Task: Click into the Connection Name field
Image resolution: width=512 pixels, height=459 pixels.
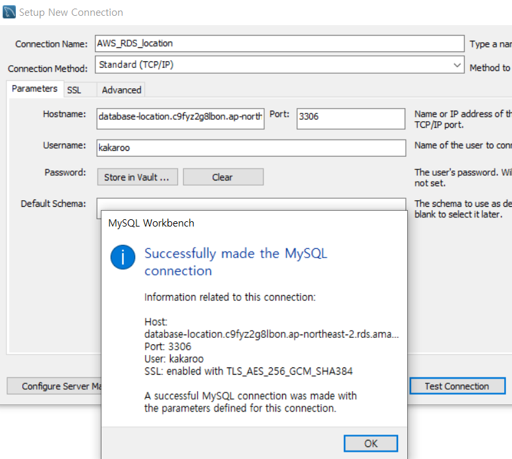Action: pyautogui.click(x=279, y=43)
